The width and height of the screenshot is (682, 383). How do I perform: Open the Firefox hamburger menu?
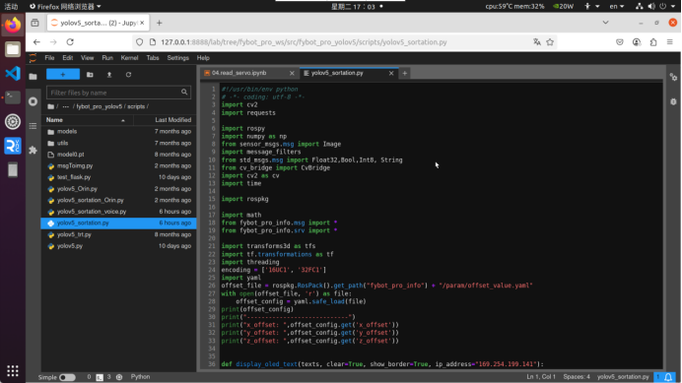[670, 42]
